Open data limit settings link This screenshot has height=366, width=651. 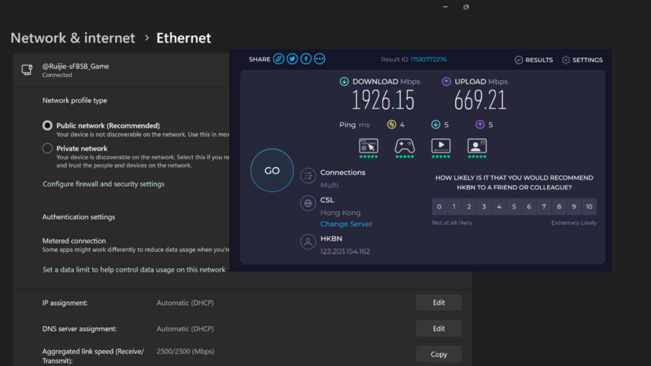click(134, 269)
